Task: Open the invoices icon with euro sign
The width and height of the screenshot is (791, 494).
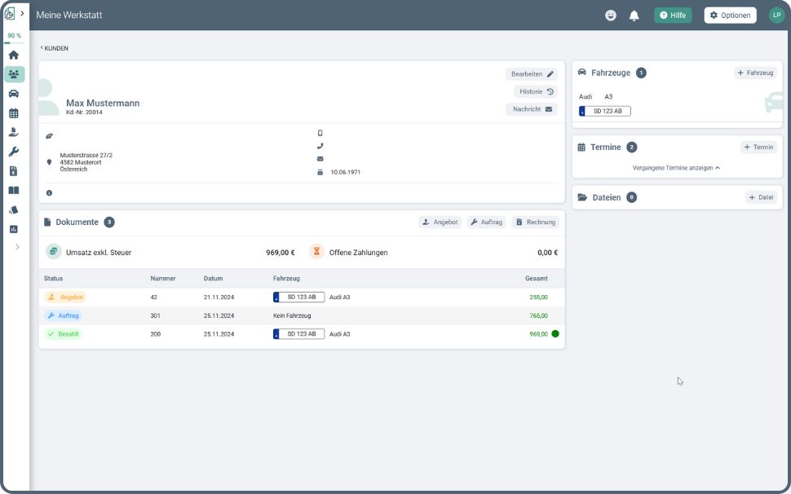Action: 14,171
